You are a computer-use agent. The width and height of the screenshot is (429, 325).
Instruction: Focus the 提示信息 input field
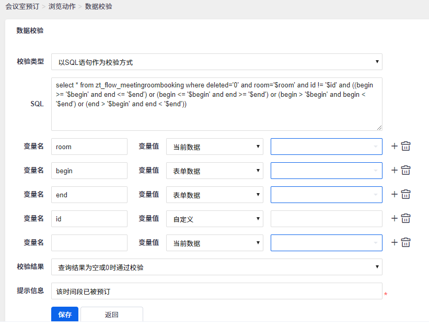pyautogui.click(x=216, y=291)
